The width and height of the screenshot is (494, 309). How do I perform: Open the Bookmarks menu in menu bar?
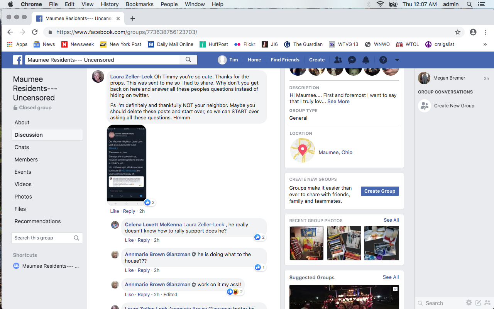140,4
